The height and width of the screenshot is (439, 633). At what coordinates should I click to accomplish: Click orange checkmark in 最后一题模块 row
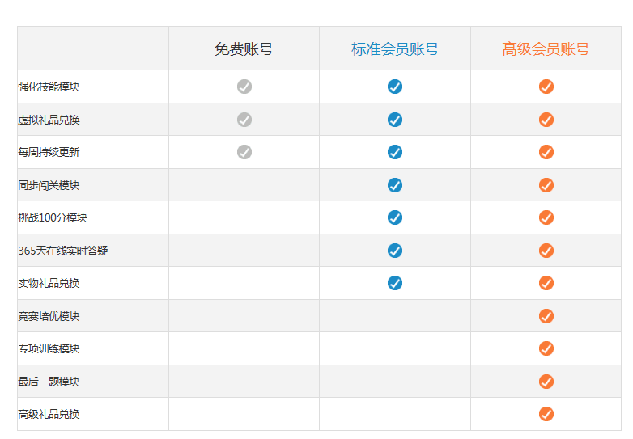click(x=546, y=382)
